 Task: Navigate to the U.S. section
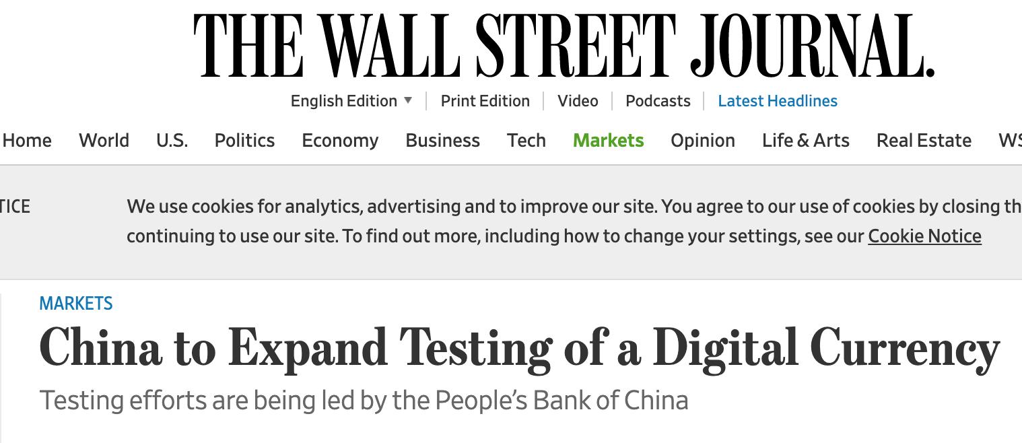pyautogui.click(x=172, y=140)
